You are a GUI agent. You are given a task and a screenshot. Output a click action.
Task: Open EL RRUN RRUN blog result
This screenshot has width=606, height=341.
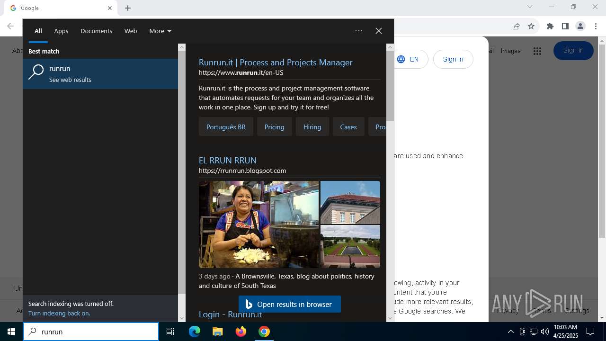click(x=228, y=160)
